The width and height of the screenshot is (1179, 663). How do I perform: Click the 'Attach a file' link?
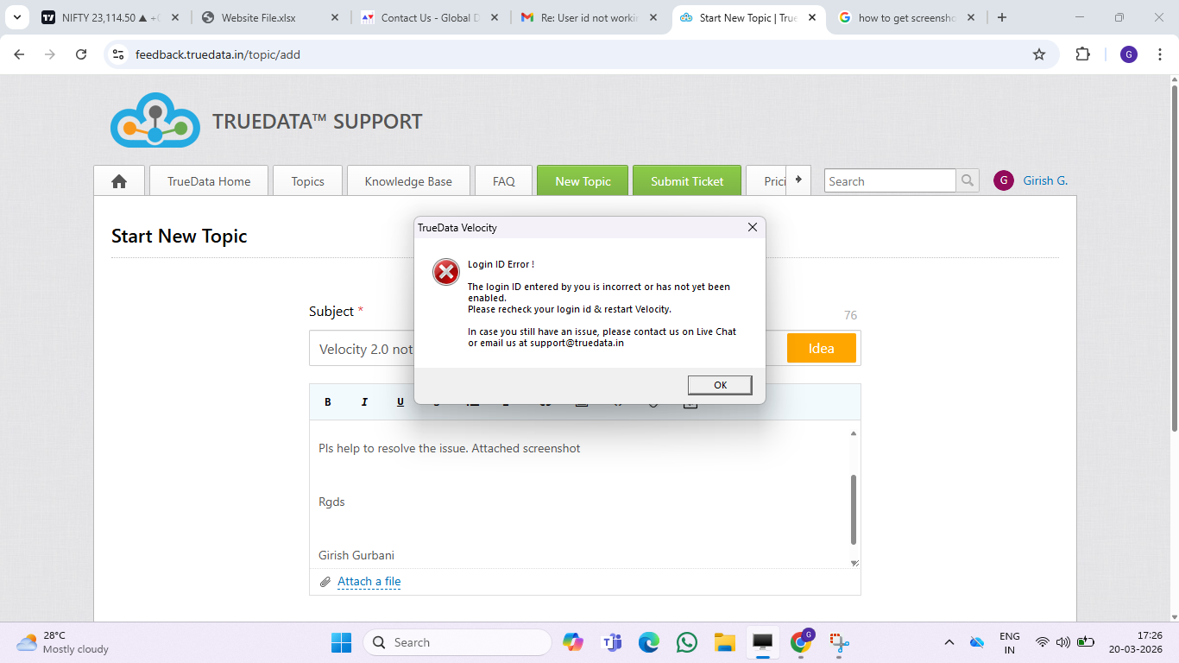pos(369,582)
